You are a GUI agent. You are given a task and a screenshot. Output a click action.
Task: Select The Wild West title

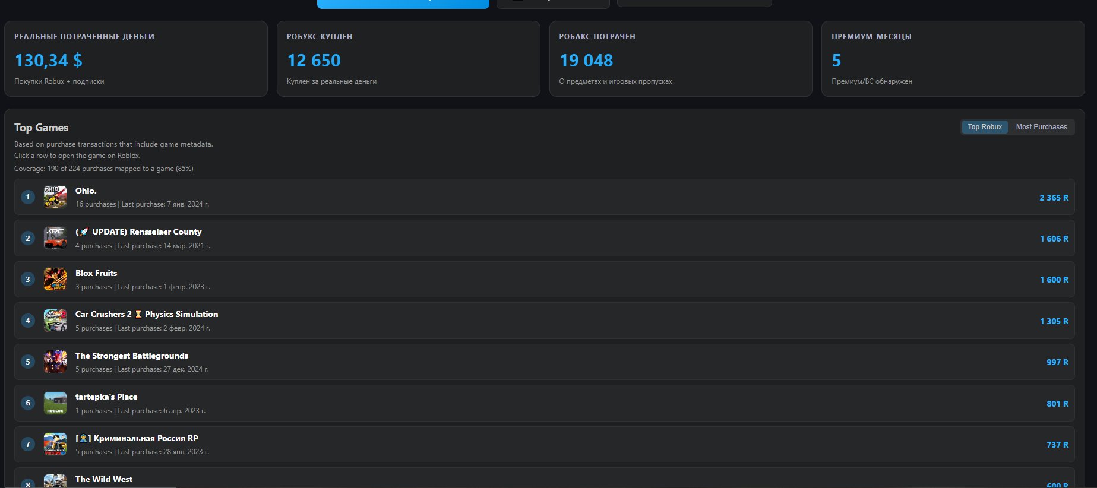(x=104, y=479)
